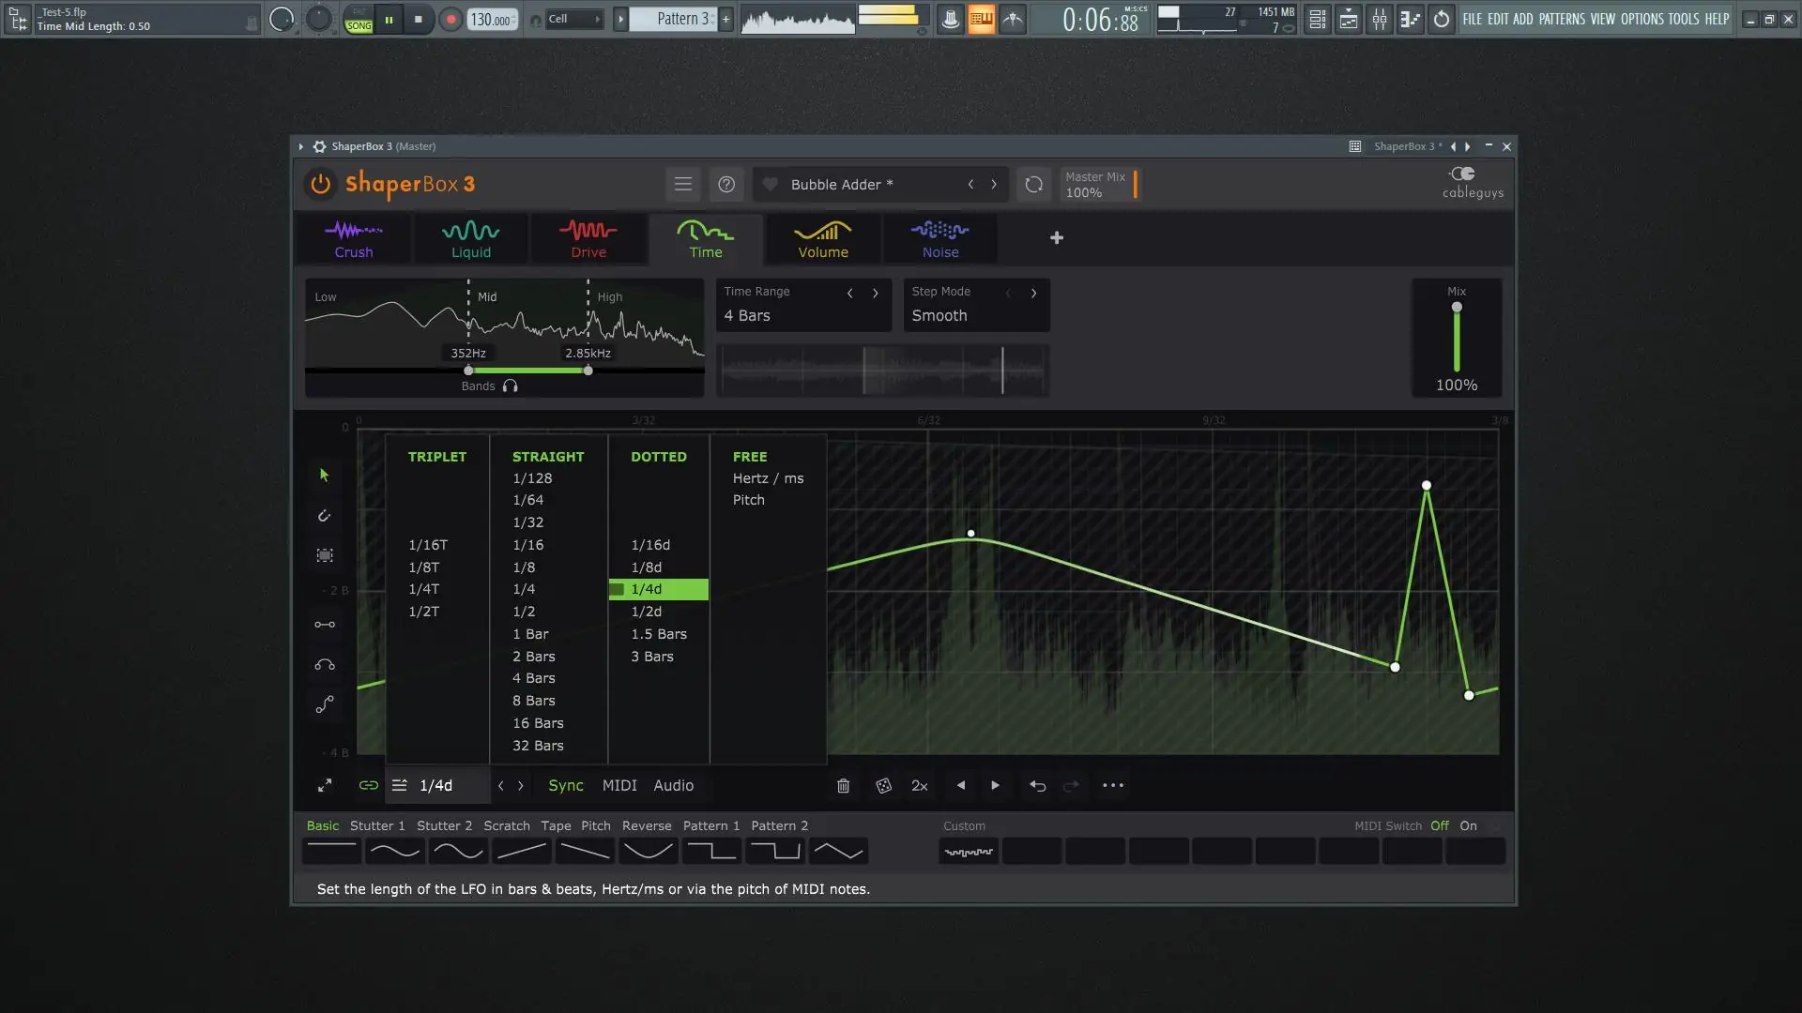Open the ShaperBox hamburger menu

pyautogui.click(x=683, y=185)
